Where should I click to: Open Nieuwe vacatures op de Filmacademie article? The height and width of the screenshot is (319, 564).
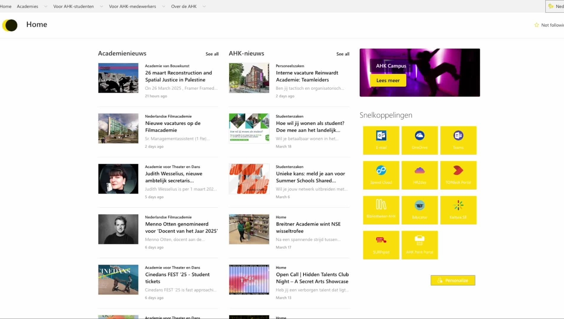coord(173,127)
